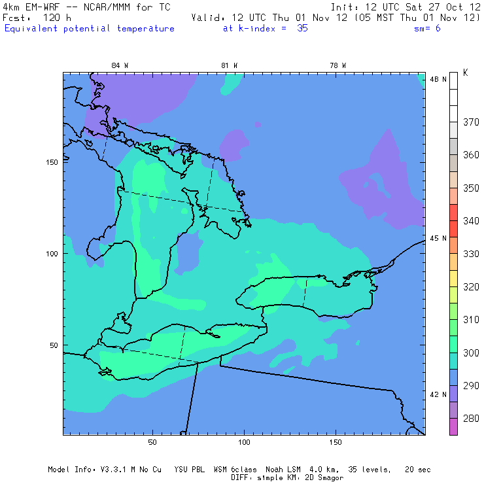This screenshot has width=484, height=484.
Task: Click the 'Model Info' text in the footer
Action: point(71,470)
